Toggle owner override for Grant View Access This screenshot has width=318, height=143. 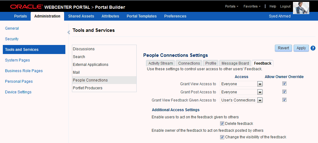284,83
